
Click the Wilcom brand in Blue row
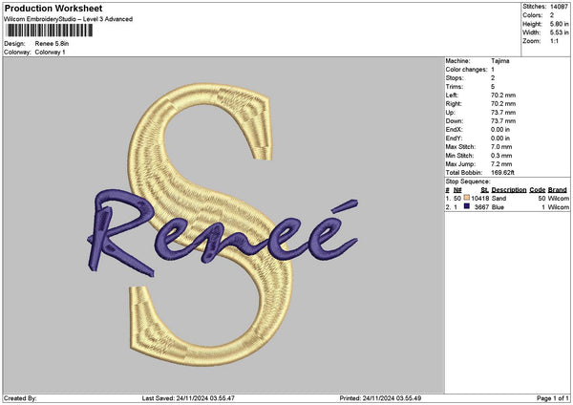coord(559,207)
